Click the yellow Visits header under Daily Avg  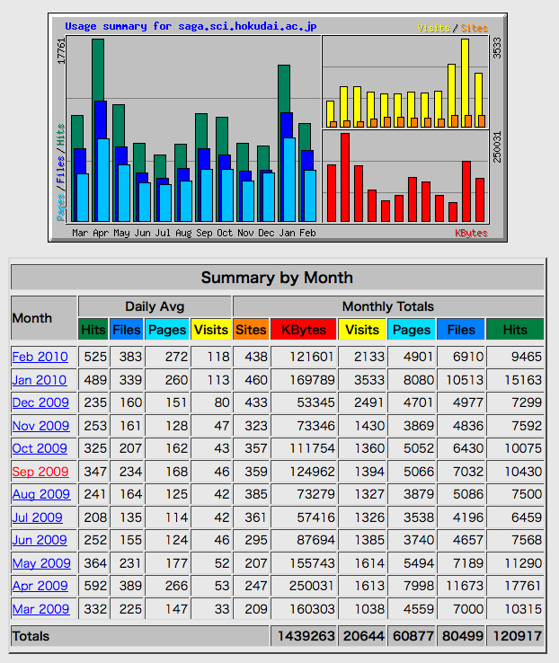click(x=211, y=330)
